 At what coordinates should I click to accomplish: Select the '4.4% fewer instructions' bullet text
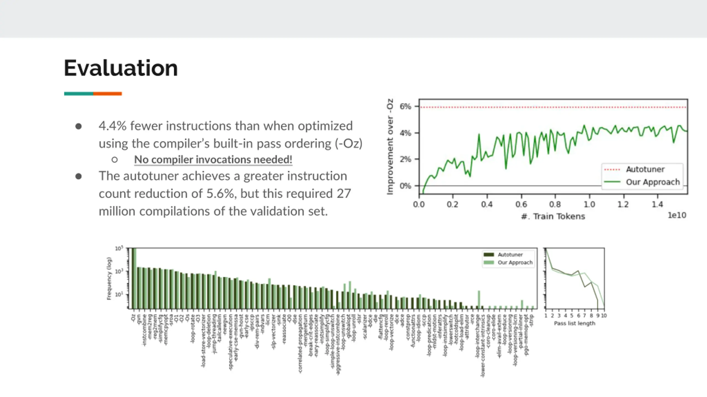[230, 135]
